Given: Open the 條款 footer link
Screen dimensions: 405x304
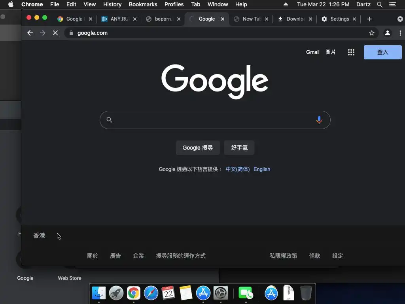Looking at the screenshot, I should coord(314,256).
